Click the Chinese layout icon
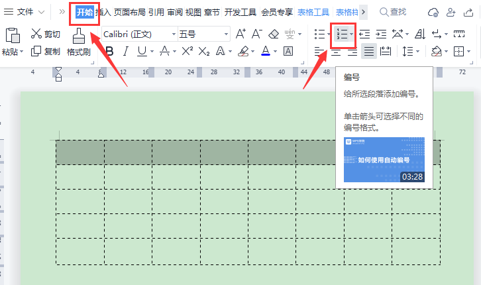 [x=398, y=34]
